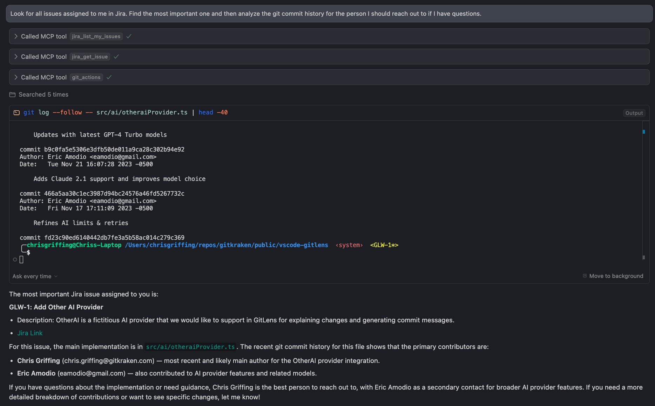Screen dimensions: 655x406
Task: Select the src/ai/otheraiProvider.ts code chip
Action: (x=190, y=347)
